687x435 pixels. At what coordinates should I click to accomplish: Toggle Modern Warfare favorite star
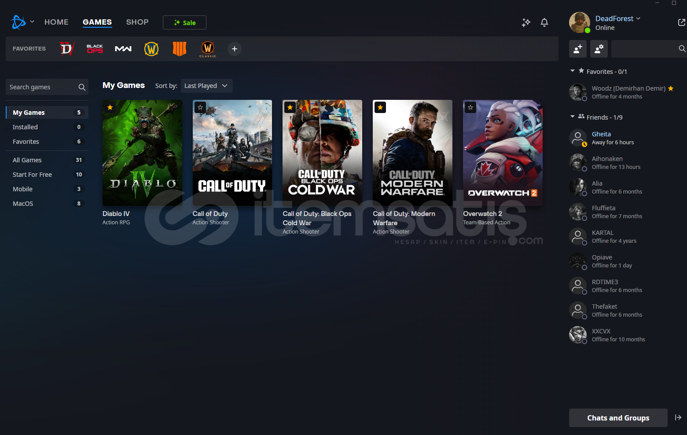pyautogui.click(x=380, y=107)
